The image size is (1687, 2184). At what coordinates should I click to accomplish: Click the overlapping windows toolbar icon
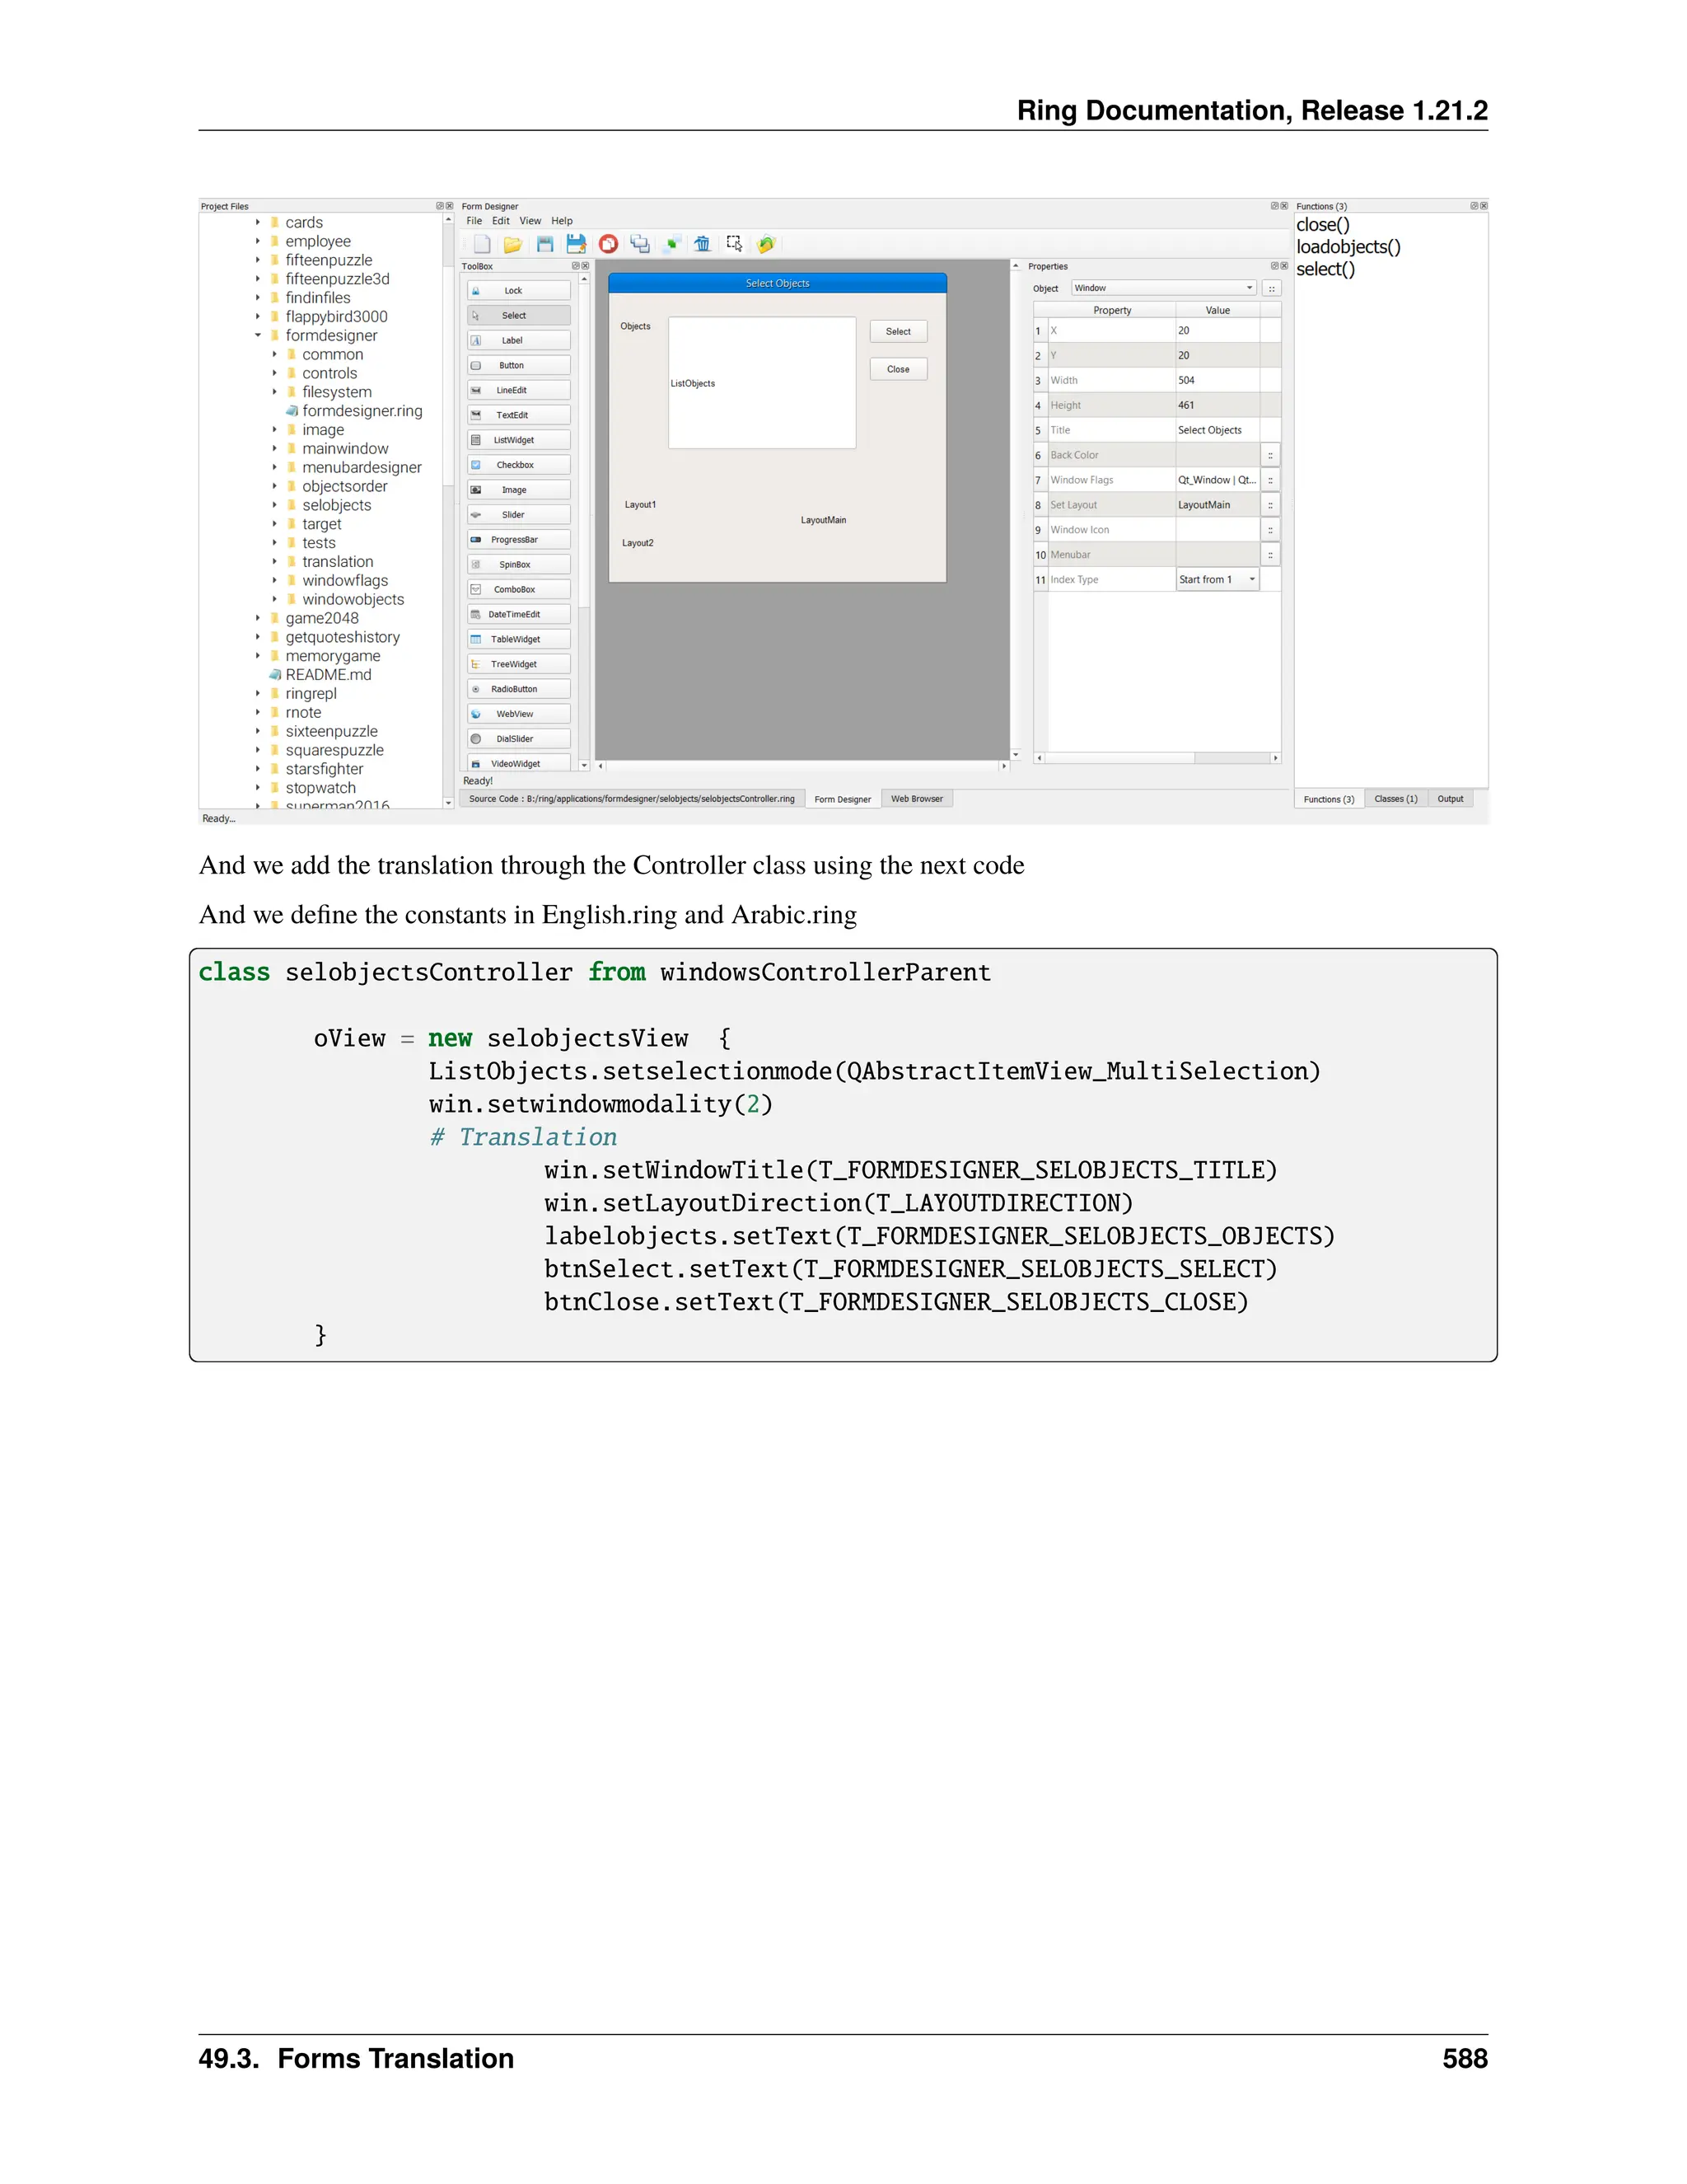point(639,244)
